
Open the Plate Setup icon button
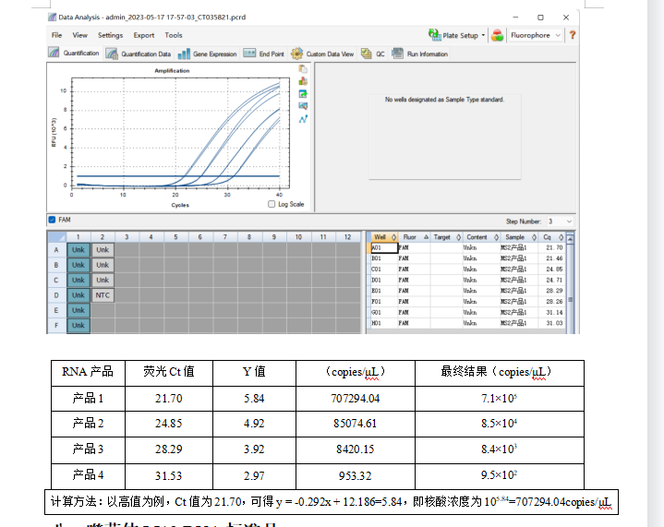click(434, 35)
